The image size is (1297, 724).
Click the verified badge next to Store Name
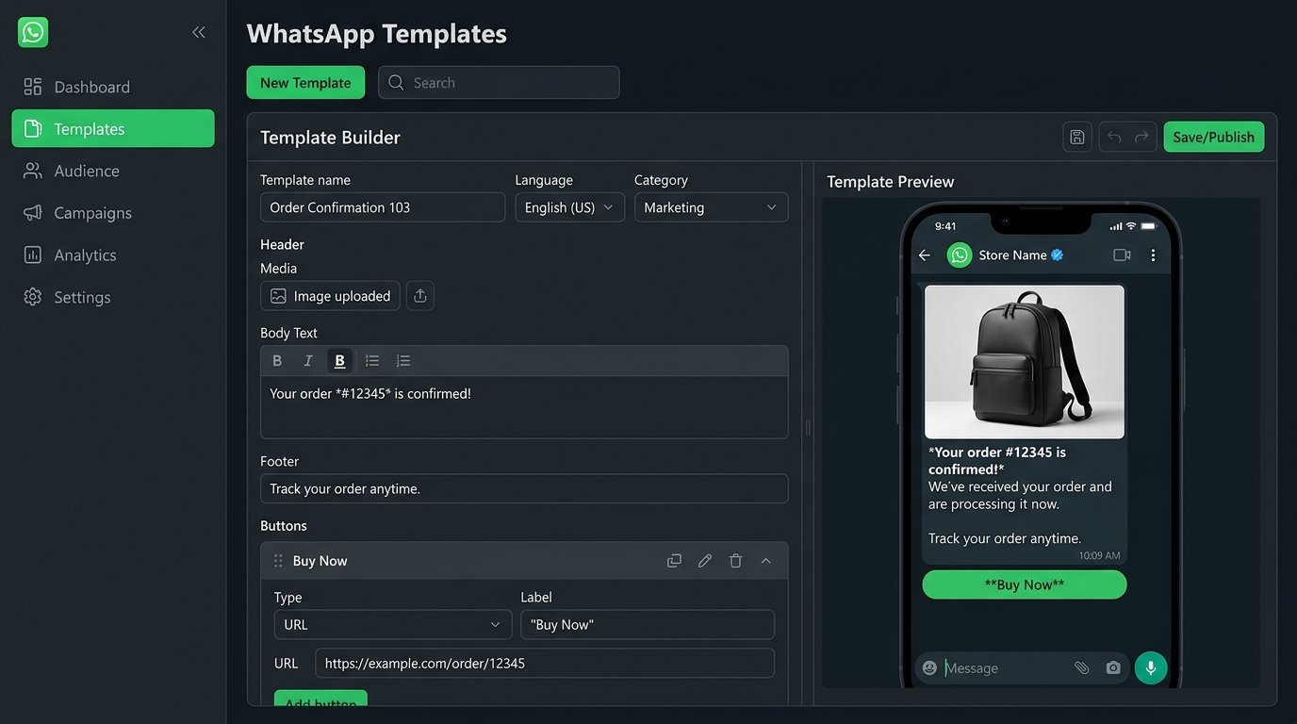[x=1058, y=255]
